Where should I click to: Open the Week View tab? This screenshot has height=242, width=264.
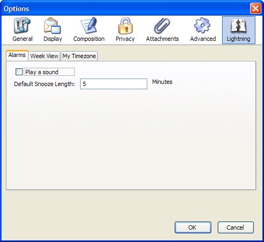(x=44, y=56)
